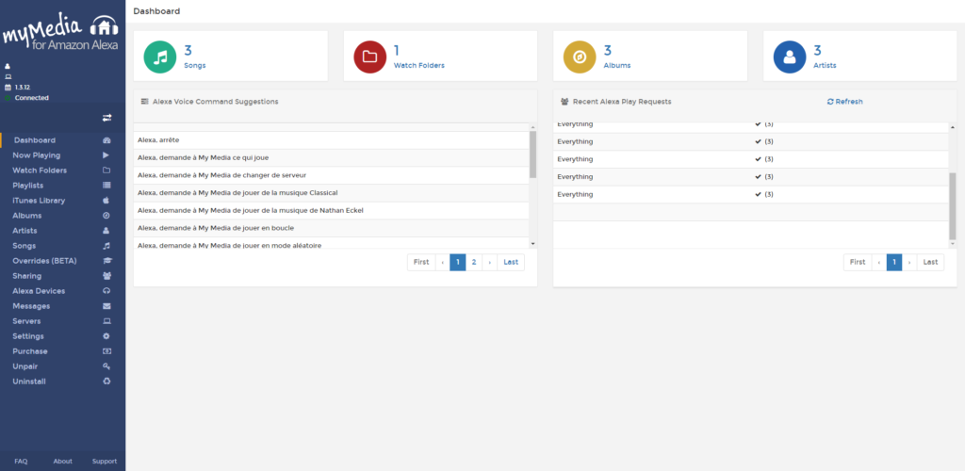Open iTunes Library menu item
965x471 pixels.
[x=38, y=201]
